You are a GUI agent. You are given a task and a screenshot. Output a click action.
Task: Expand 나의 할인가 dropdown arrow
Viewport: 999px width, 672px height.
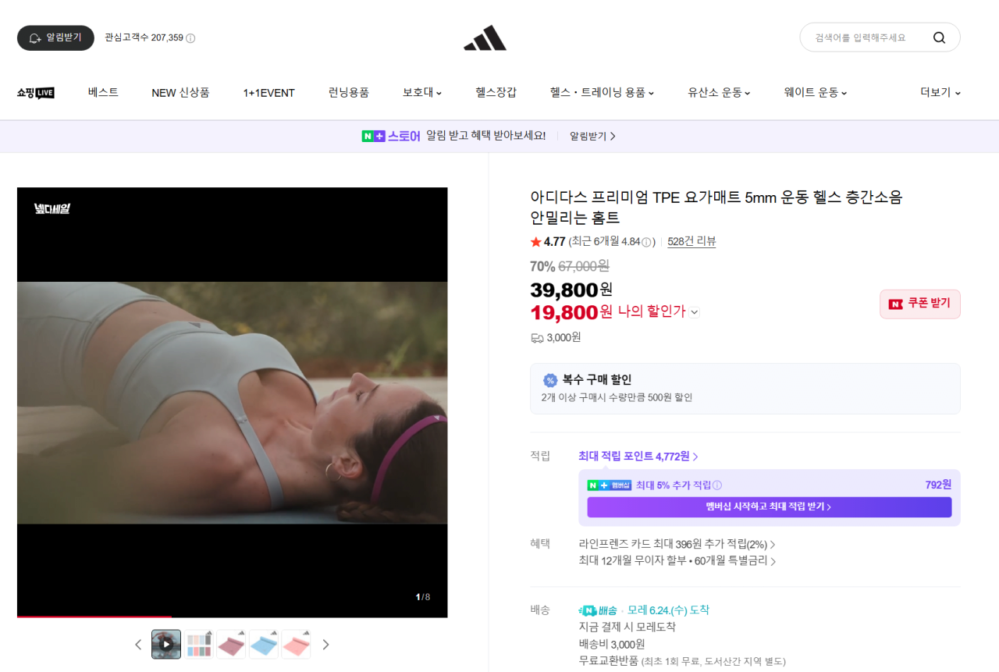tap(695, 312)
